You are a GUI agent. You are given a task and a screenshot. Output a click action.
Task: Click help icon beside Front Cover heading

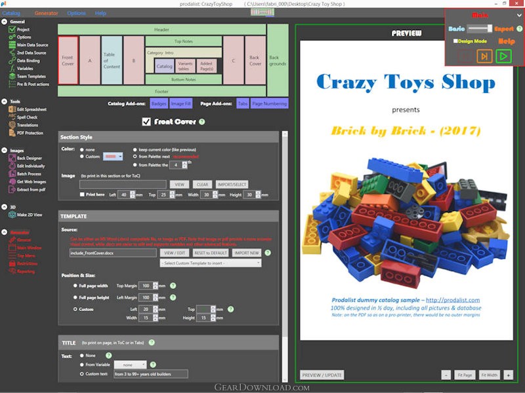[x=202, y=122]
